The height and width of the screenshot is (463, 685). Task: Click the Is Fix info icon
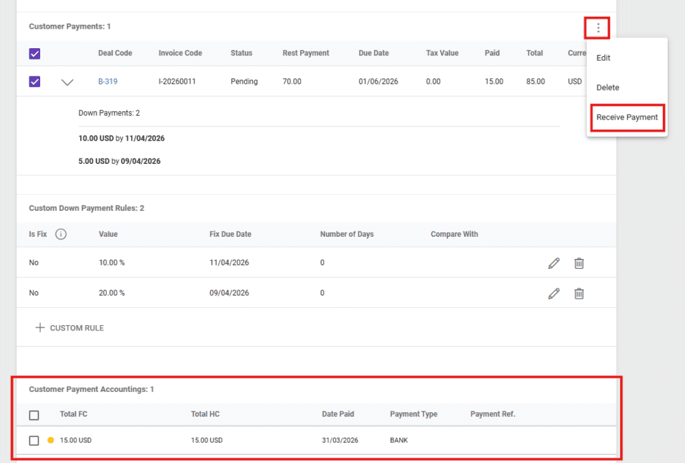click(x=61, y=234)
